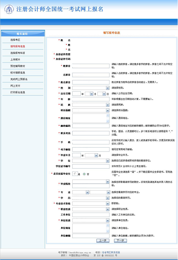
Task: Open 上传照片 step in sidebar
Action: click(15, 59)
